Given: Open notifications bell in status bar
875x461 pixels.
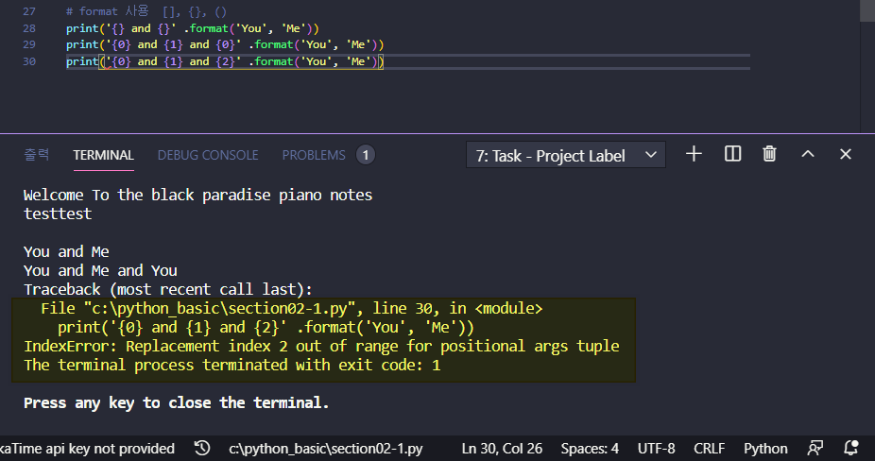Looking at the screenshot, I should (x=851, y=448).
